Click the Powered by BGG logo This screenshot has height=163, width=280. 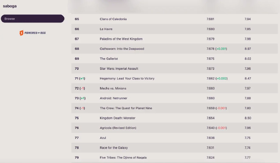(33, 33)
